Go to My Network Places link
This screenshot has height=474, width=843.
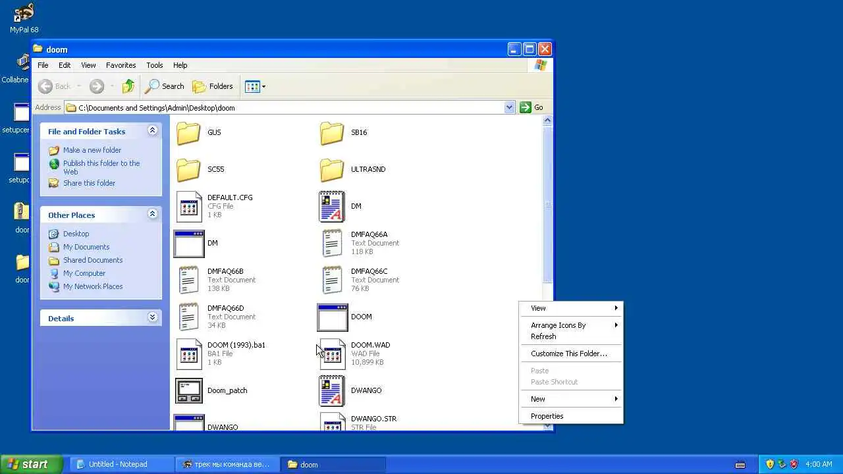[93, 286]
